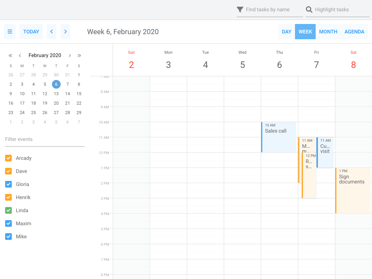The height and width of the screenshot is (279, 372).
Task: Open the Sales call event
Action: [x=279, y=137]
